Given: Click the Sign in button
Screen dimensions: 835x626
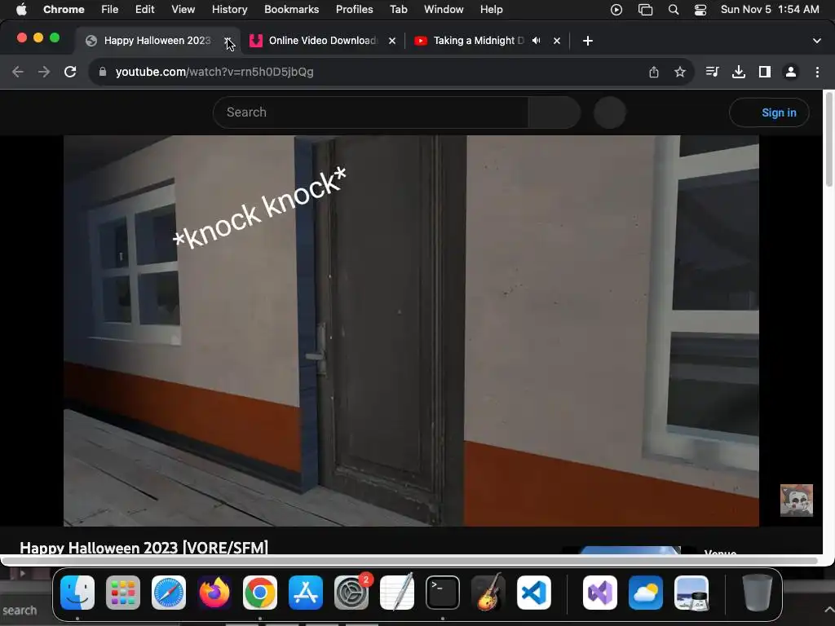Looking at the screenshot, I should (x=769, y=112).
